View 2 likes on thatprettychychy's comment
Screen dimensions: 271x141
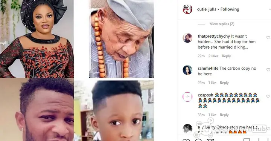pyautogui.click(x=213, y=56)
